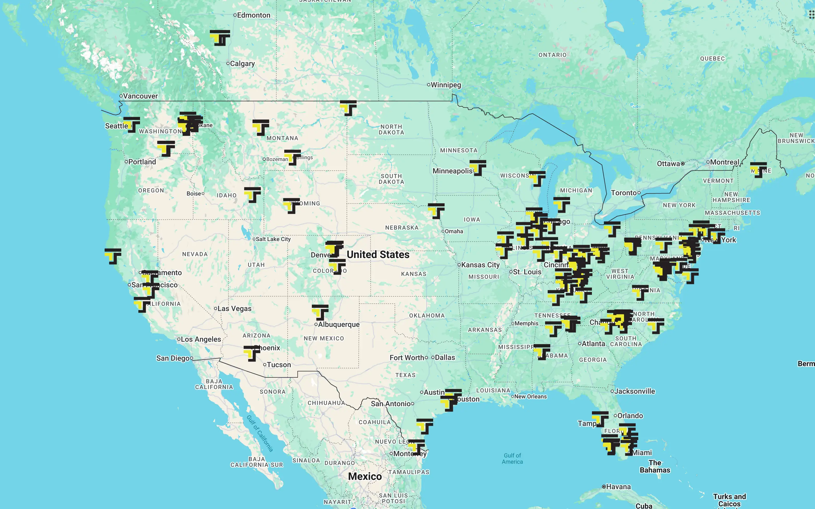Select the Jacksonville label

[634, 391]
